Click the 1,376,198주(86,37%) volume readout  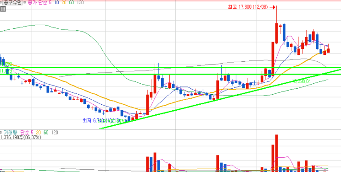(x=21, y=137)
